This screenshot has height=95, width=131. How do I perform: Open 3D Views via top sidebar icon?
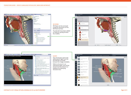click(x=76, y=17)
